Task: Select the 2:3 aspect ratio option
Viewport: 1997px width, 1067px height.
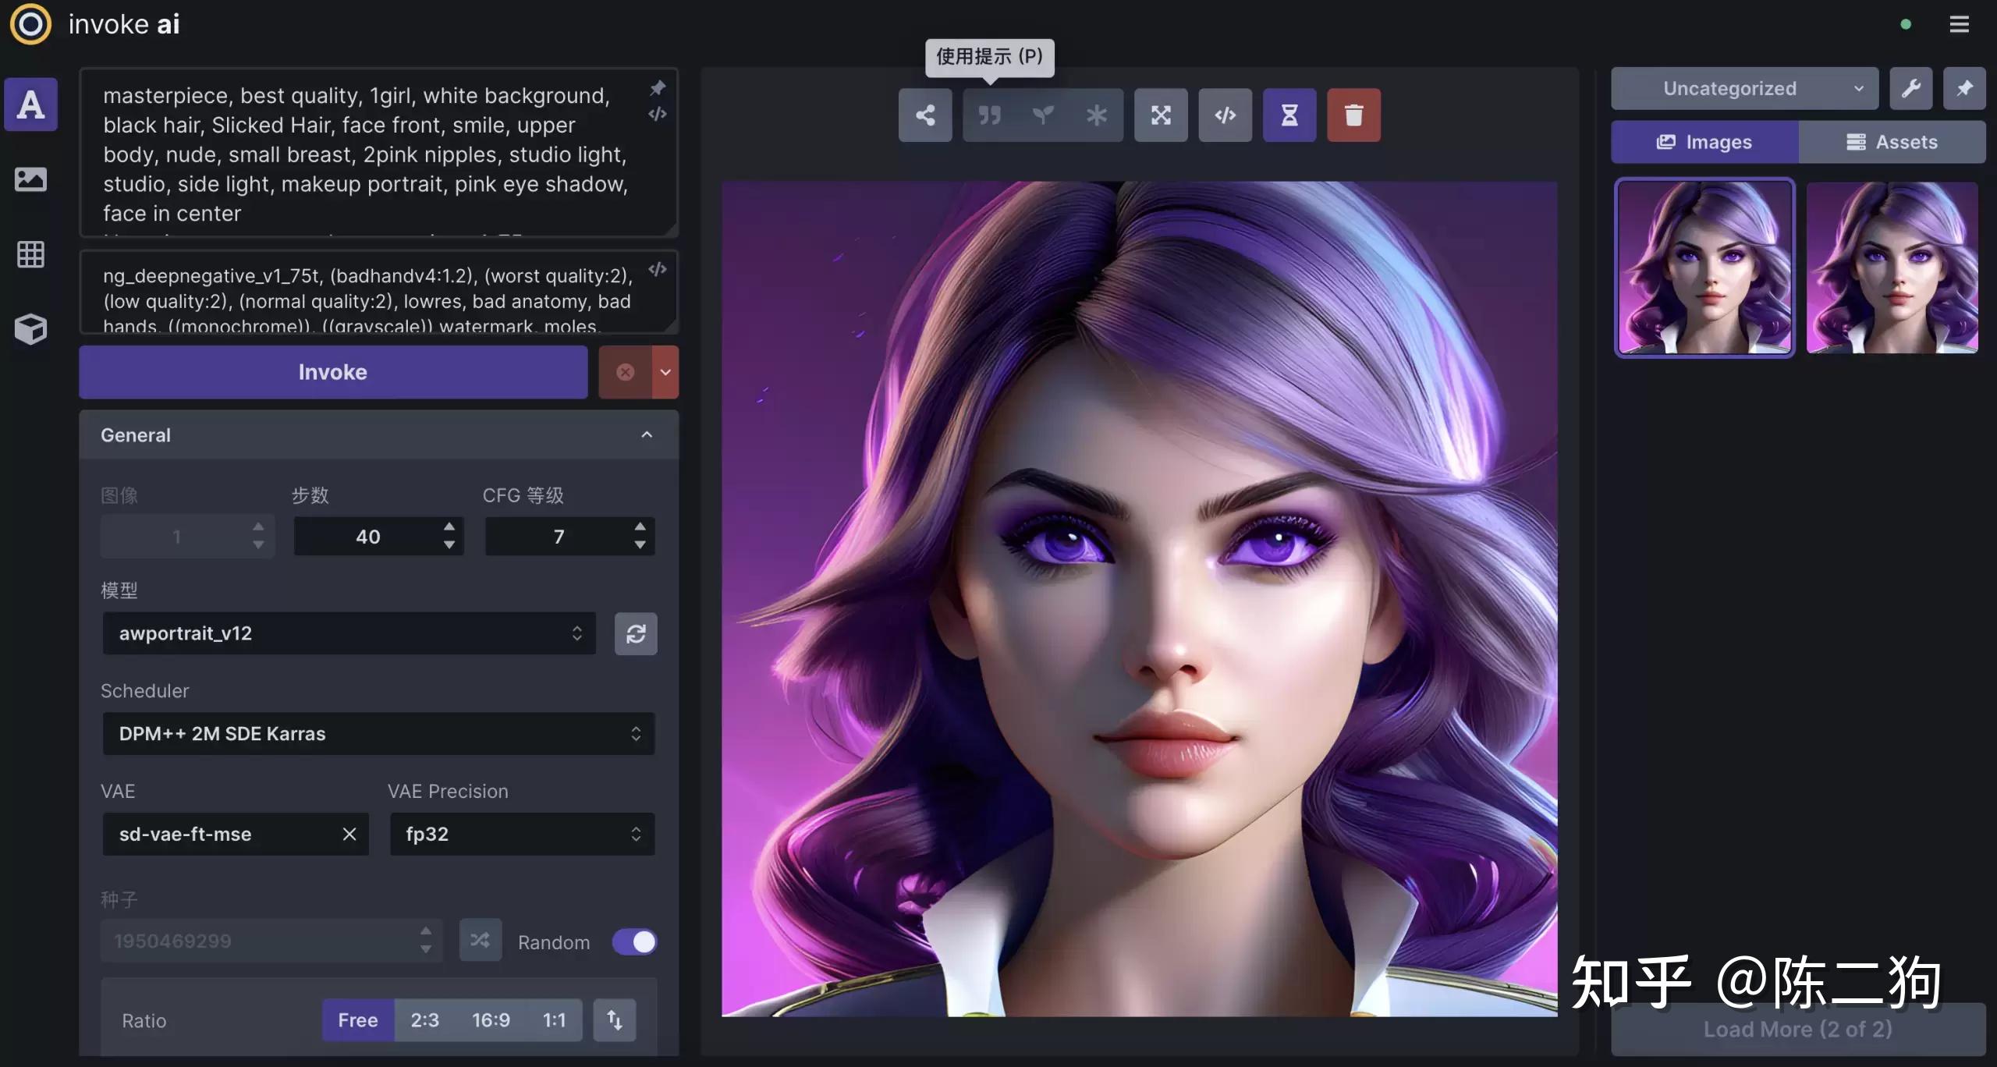Action: (424, 1019)
